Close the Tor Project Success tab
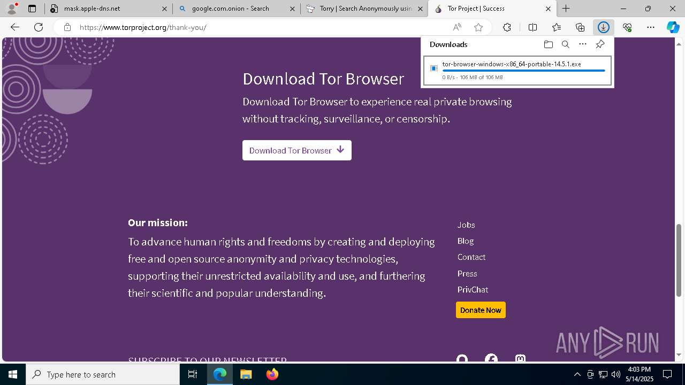 coord(548,9)
